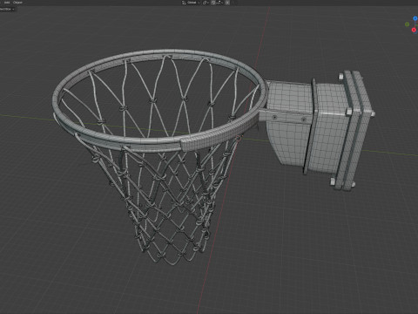
Task: Click the green Y axis on navigation gizmo
Action: 408,24
